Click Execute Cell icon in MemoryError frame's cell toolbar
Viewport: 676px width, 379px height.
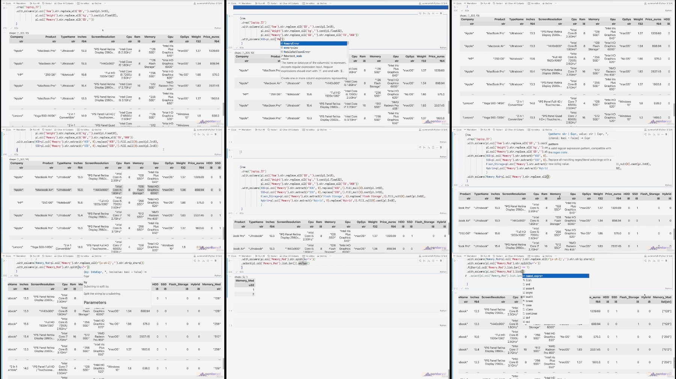(424, 13)
